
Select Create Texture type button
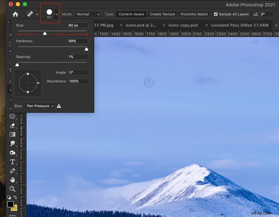162,14
